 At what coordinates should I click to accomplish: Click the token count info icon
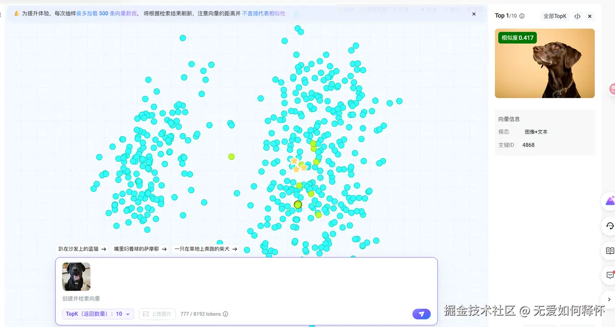[x=225, y=314]
